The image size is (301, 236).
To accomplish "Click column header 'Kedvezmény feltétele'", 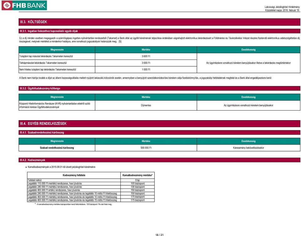I will pos(74,175).
